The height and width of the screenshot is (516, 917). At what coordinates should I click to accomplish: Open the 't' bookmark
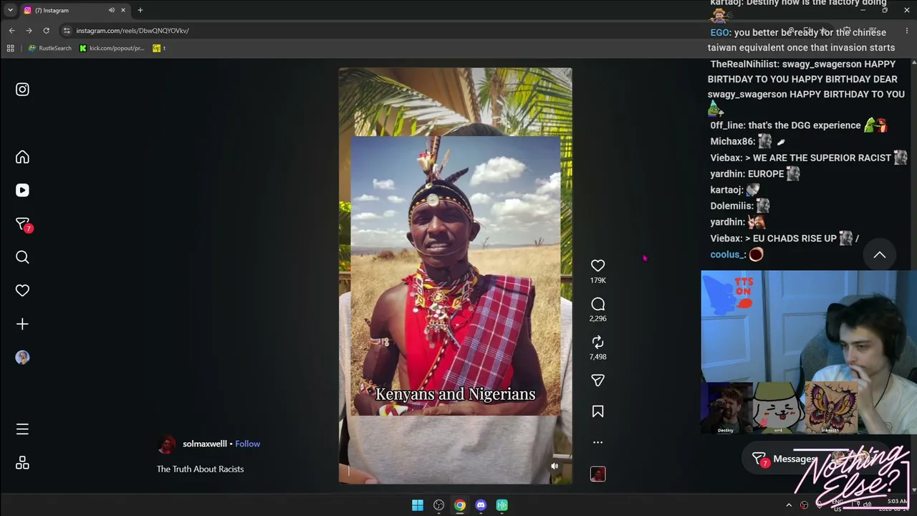[159, 48]
